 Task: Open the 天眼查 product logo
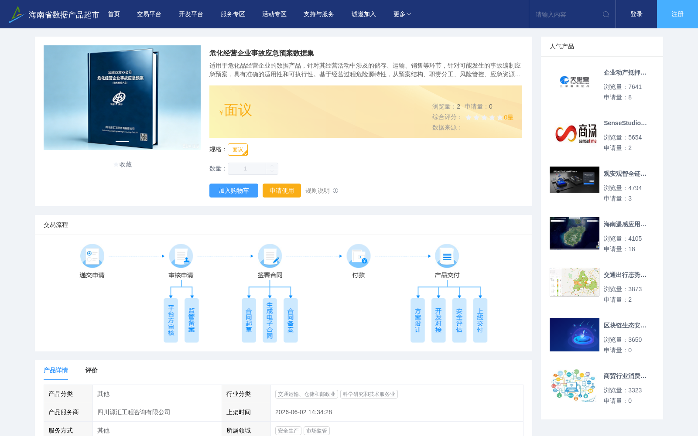575,82
